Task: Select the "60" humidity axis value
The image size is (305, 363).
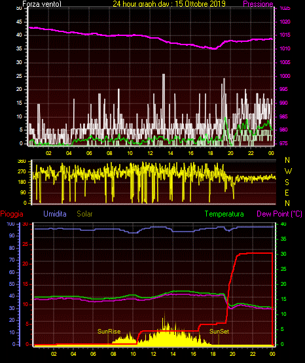Action: (12, 272)
